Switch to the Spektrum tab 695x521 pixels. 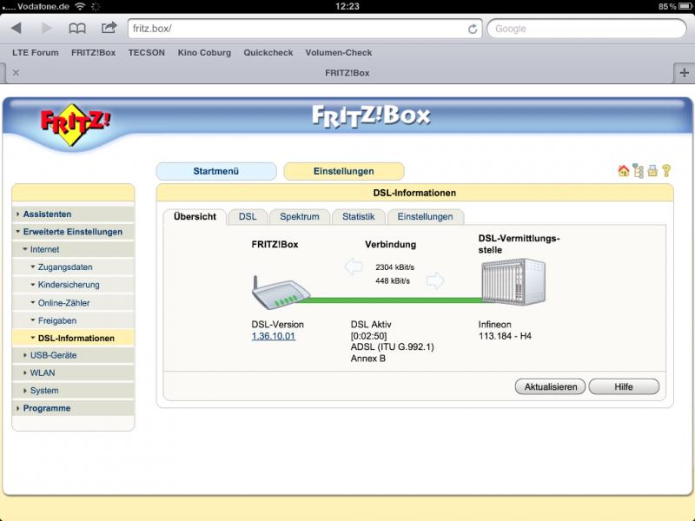(x=300, y=216)
